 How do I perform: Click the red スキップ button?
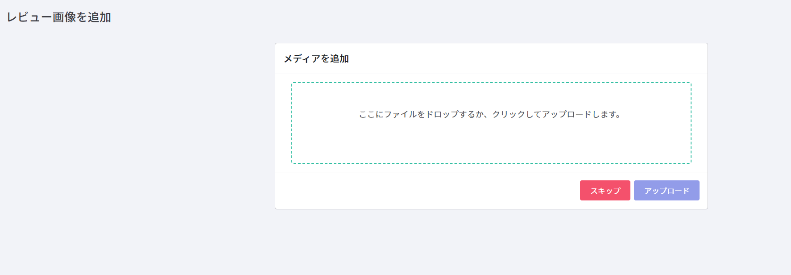(605, 191)
